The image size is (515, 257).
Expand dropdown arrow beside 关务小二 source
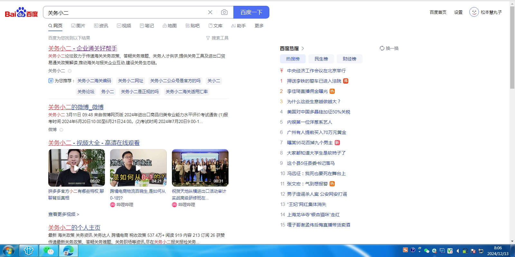click(x=70, y=71)
